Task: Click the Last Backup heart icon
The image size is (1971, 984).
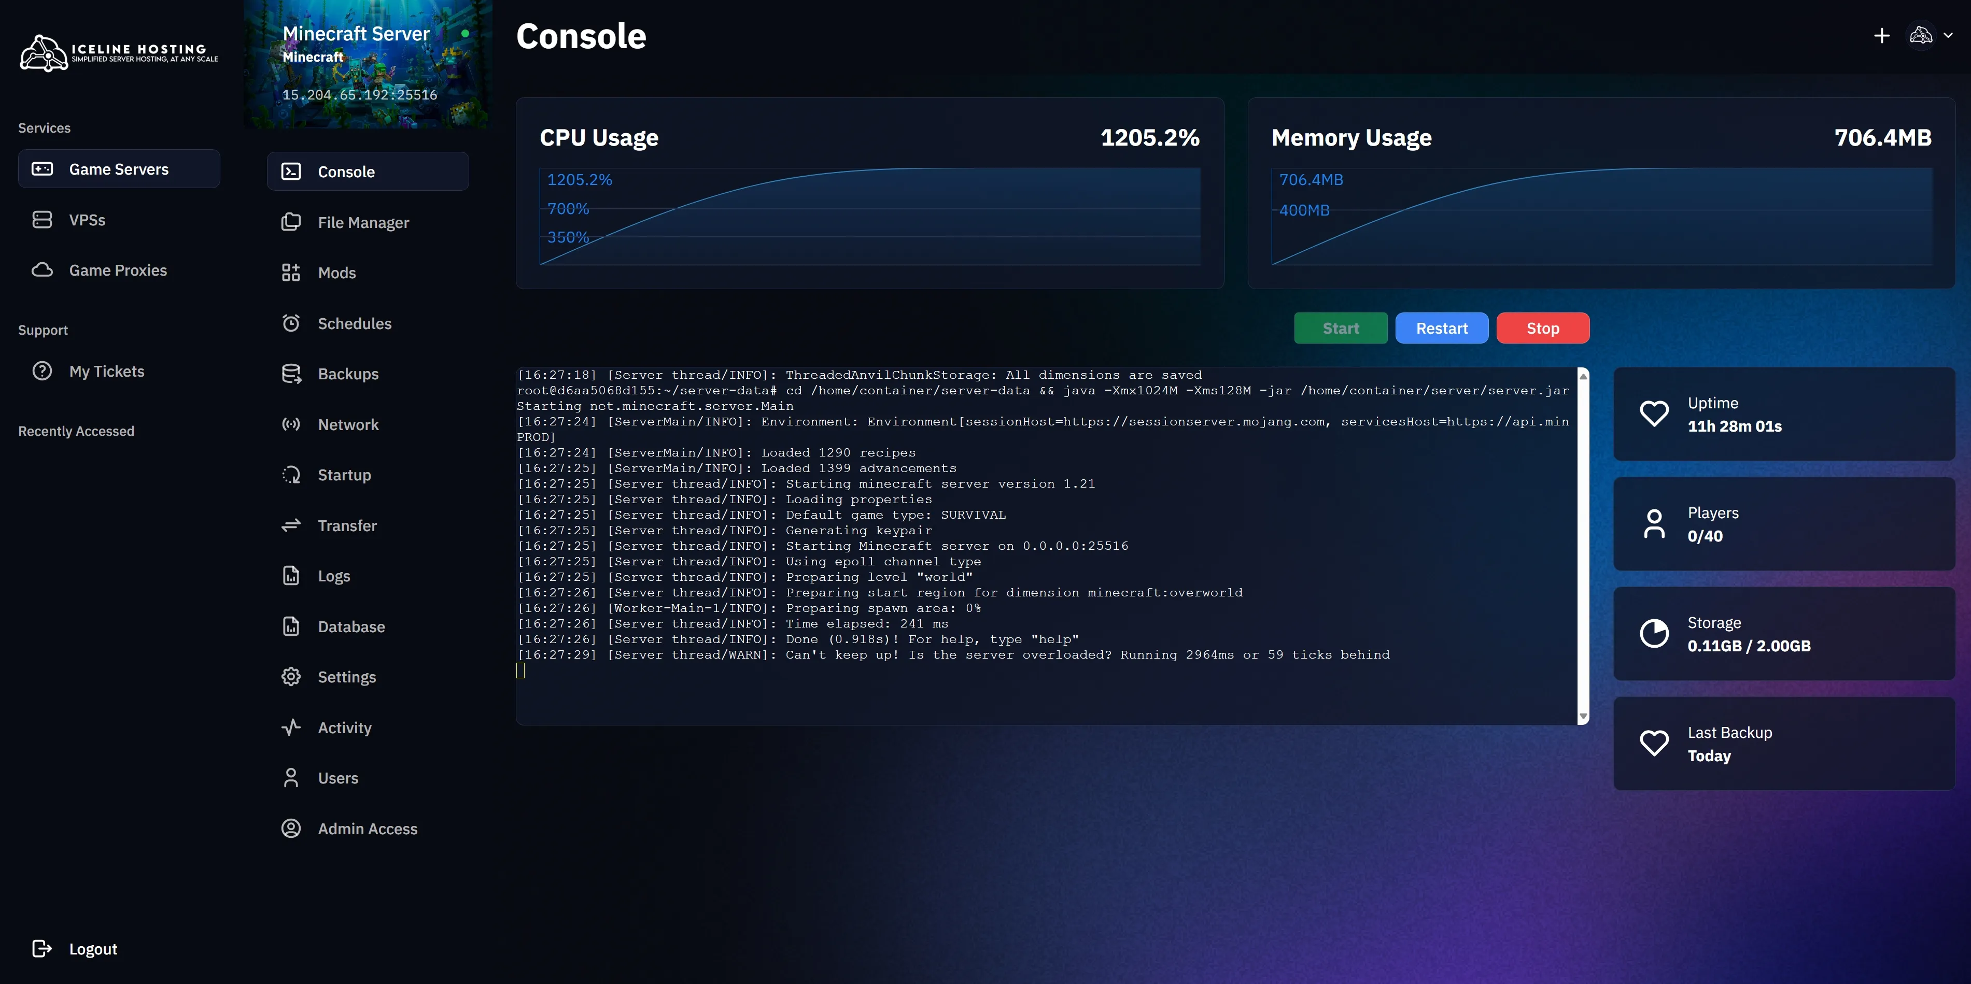Action: click(x=1654, y=743)
